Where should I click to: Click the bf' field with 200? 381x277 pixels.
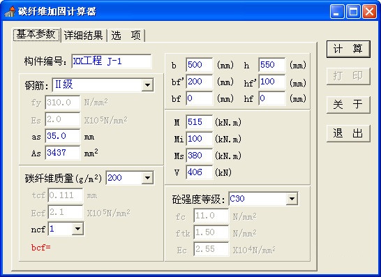[x=200, y=82]
